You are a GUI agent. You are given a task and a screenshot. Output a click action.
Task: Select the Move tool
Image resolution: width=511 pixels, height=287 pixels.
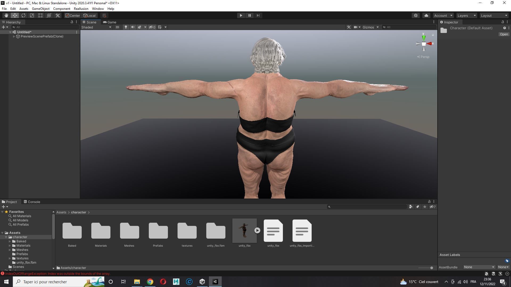(15, 15)
